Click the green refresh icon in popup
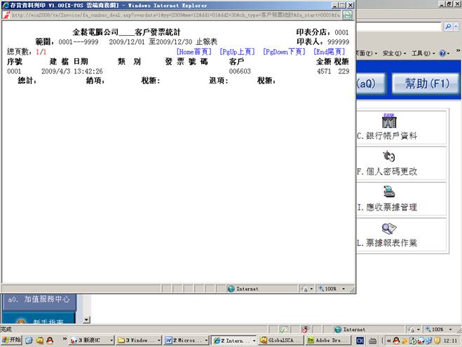 347,14
